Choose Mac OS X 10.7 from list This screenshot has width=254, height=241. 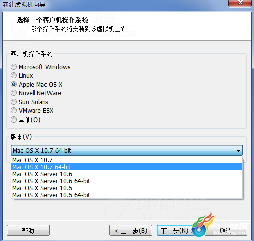[x=127, y=160]
